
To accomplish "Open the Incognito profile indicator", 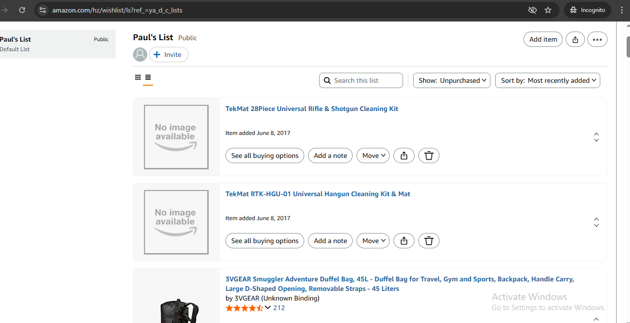I will (587, 10).
